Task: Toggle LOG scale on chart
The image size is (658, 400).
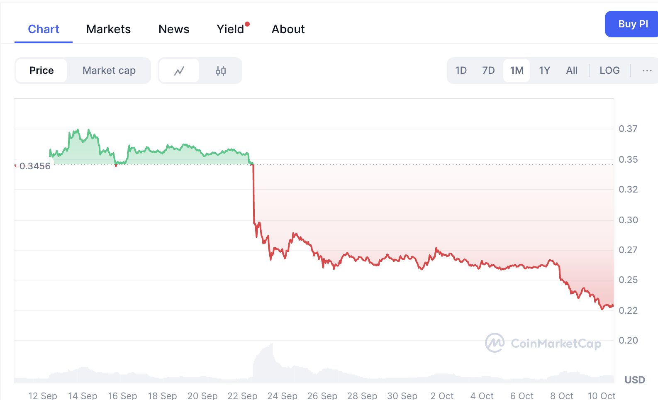Action: [609, 71]
